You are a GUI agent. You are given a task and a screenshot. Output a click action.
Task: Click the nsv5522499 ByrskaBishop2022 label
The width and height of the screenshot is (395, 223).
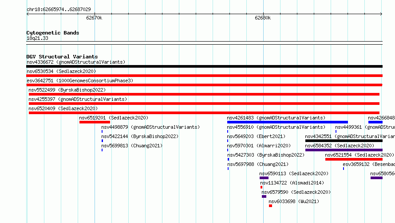click(x=67, y=90)
